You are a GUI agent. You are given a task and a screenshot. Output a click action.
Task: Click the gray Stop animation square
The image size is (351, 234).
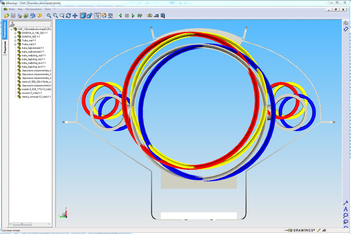click(127, 16)
